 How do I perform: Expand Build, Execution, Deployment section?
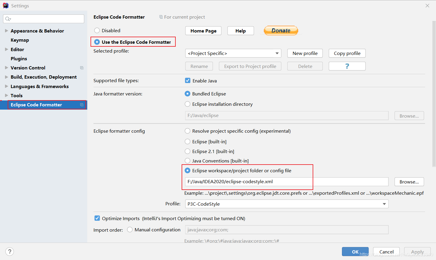click(7, 77)
